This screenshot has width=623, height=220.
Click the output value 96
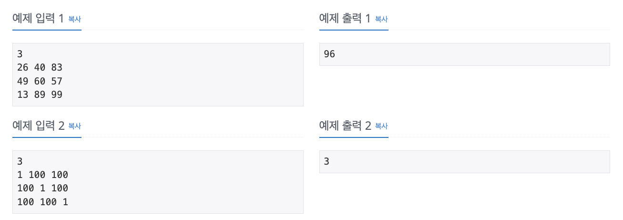329,54
